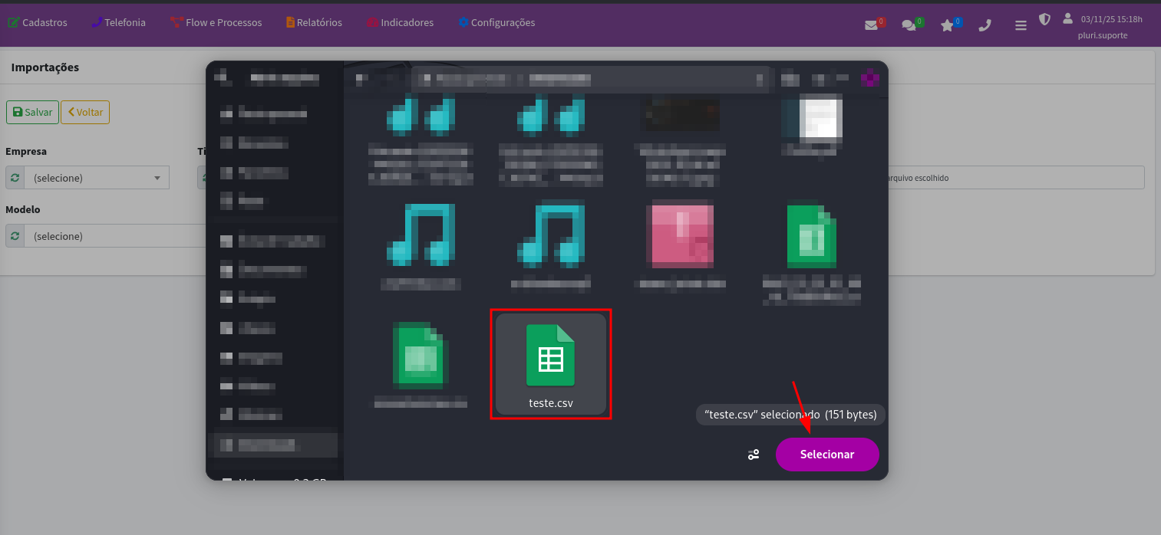Select the teste.csv file
1161x535 pixels.
pyautogui.click(x=550, y=365)
